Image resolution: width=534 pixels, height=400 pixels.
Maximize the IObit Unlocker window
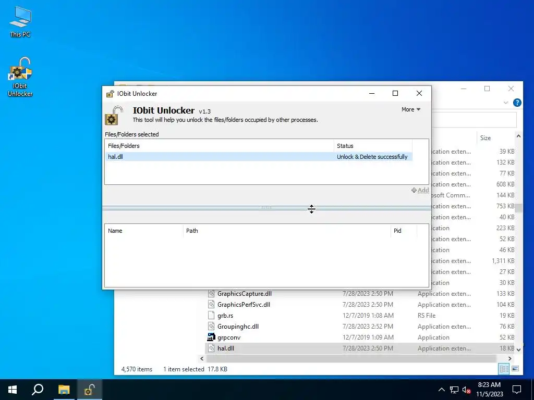point(395,94)
